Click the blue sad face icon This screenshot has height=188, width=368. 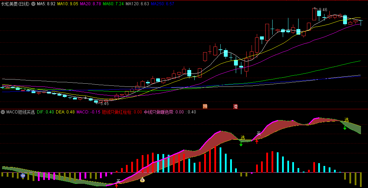23,175
